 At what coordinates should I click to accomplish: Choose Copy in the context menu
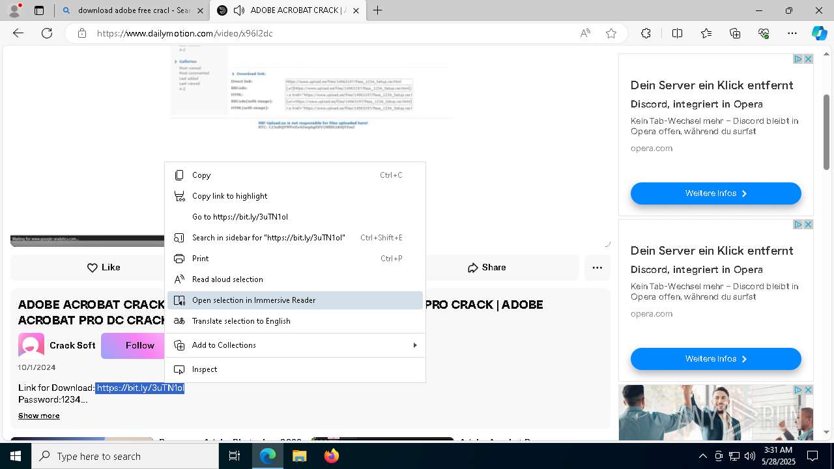295,175
